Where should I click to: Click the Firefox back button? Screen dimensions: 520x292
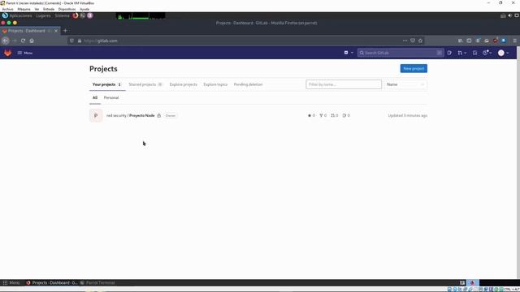pos(6,41)
